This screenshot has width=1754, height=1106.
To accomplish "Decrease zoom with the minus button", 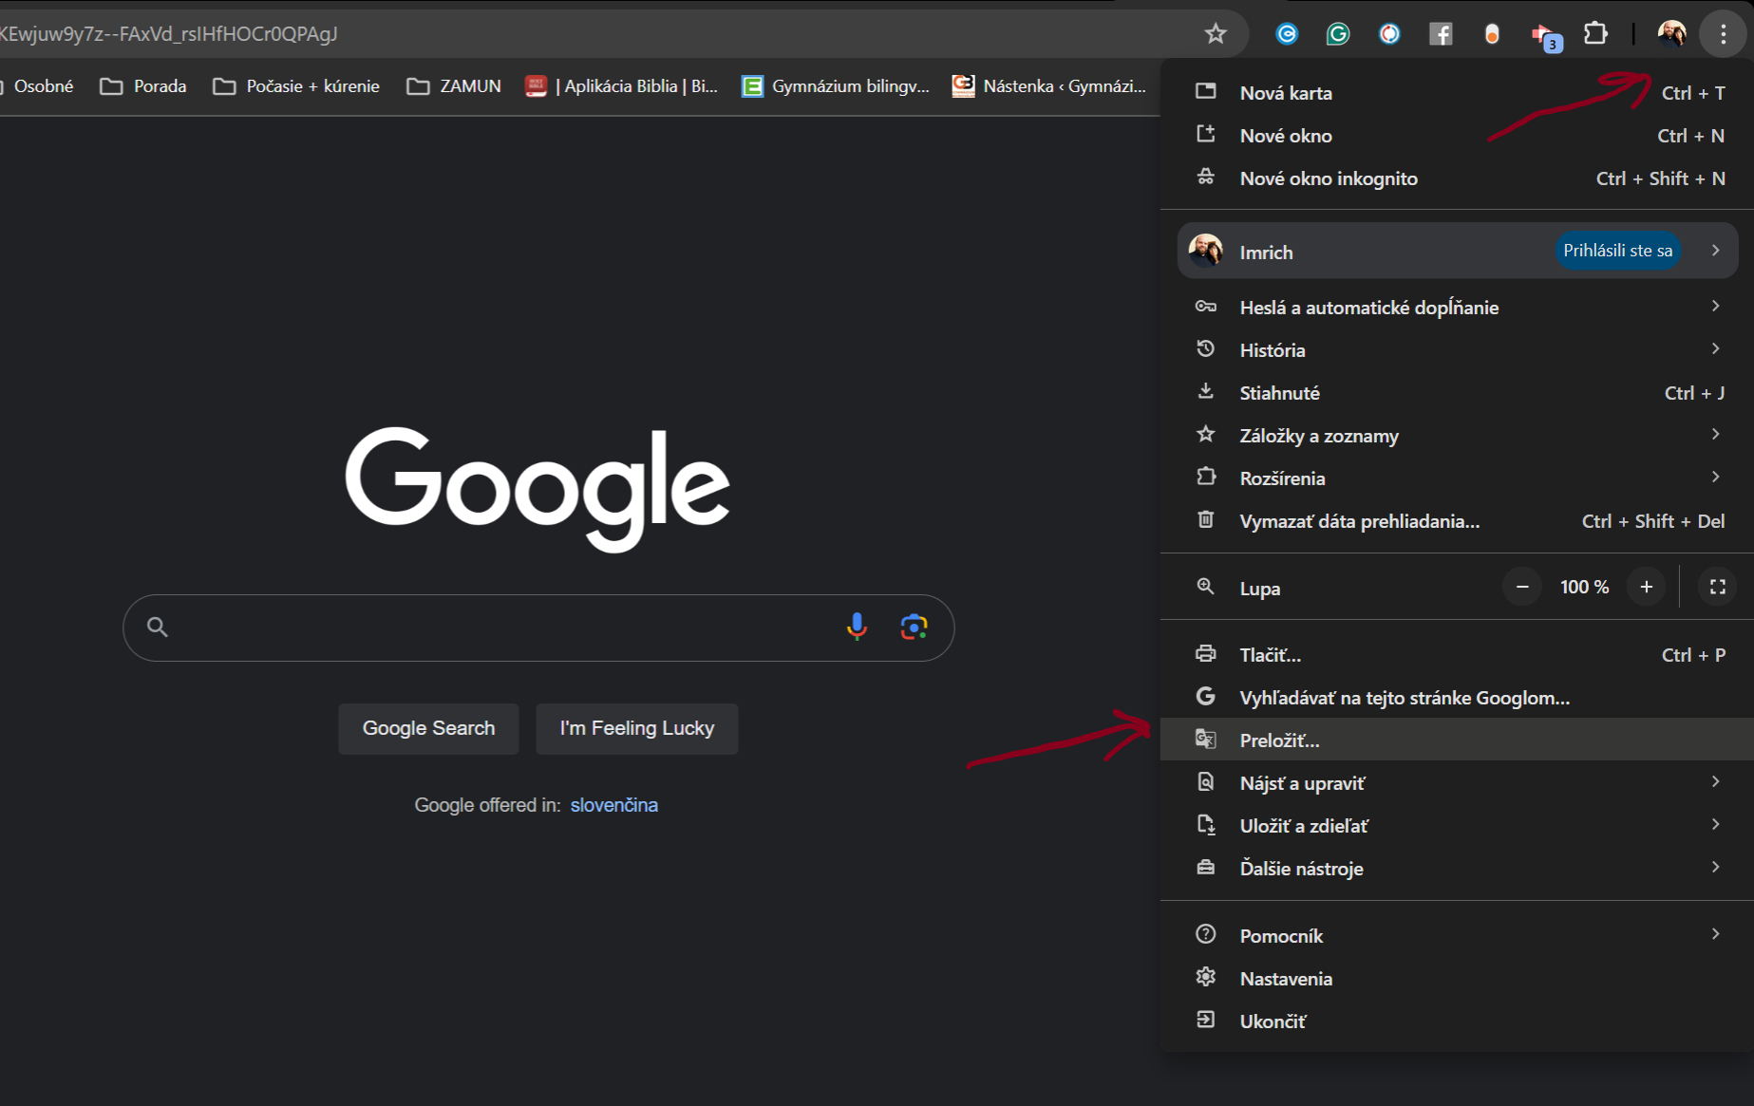I will (x=1522, y=587).
